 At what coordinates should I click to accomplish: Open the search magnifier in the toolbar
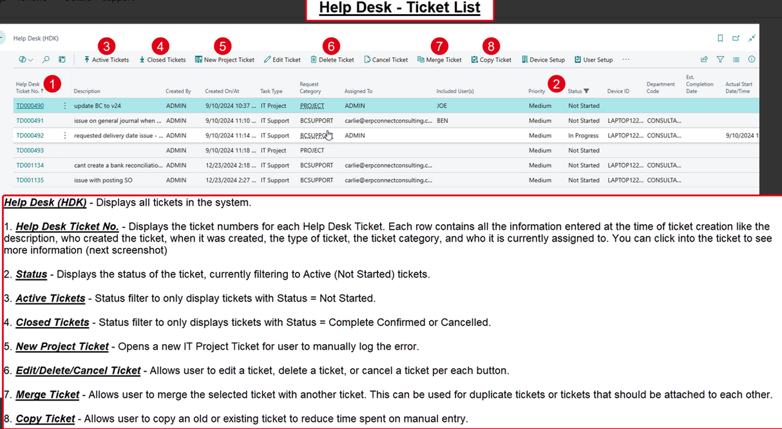[x=46, y=59]
